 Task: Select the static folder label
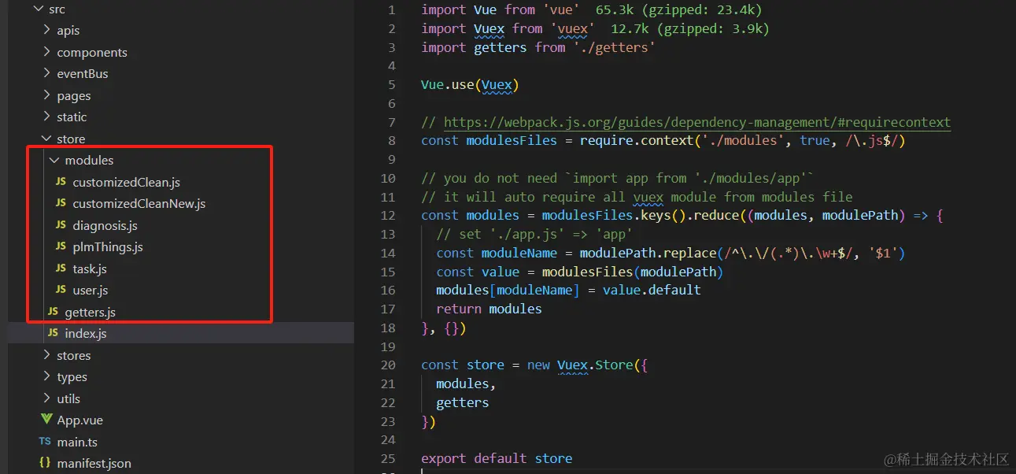pos(72,117)
